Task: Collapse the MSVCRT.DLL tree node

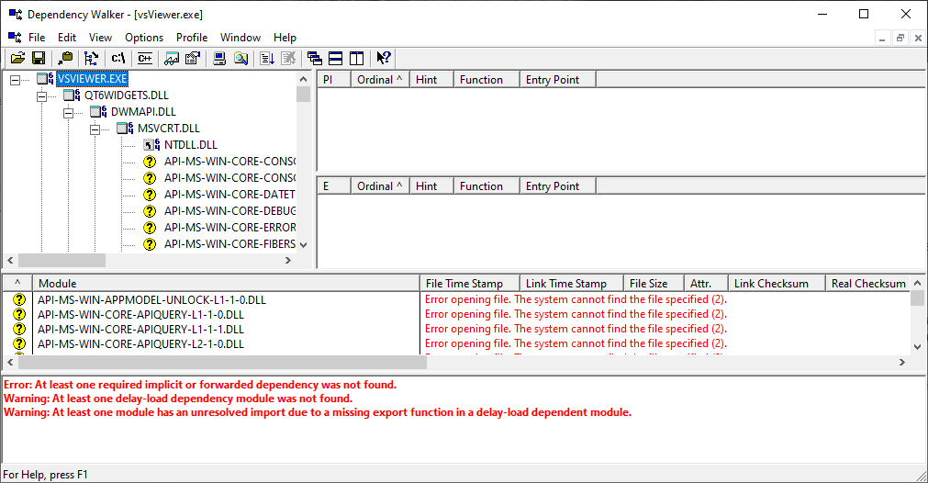Action: pyautogui.click(x=95, y=129)
